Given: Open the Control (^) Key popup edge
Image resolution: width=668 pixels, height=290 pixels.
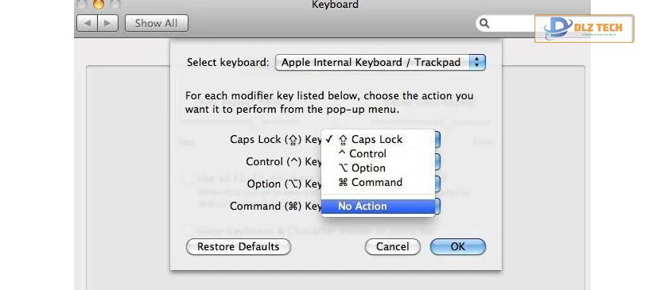Looking at the screenshot, I should click(x=437, y=162).
